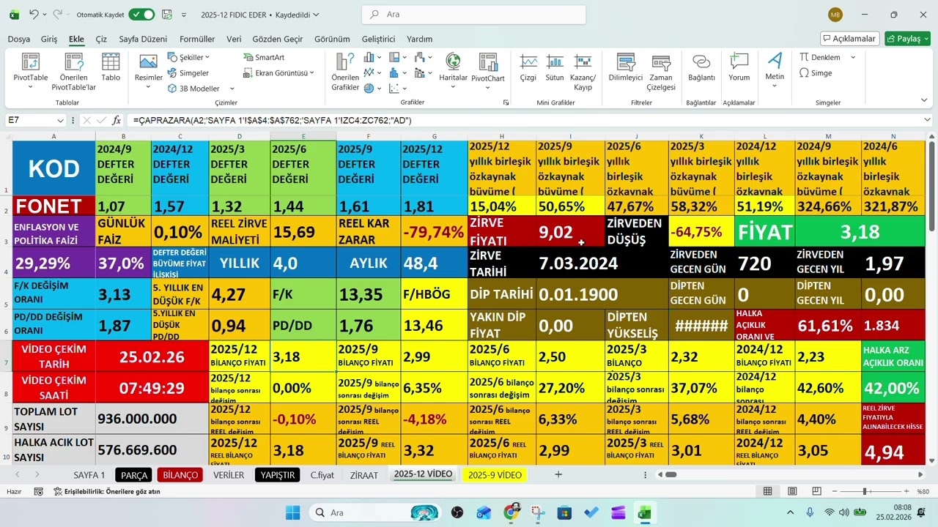Click the horizontal scrollbar thumb
The height and width of the screenshot is (527, 938).
(671, 474)
